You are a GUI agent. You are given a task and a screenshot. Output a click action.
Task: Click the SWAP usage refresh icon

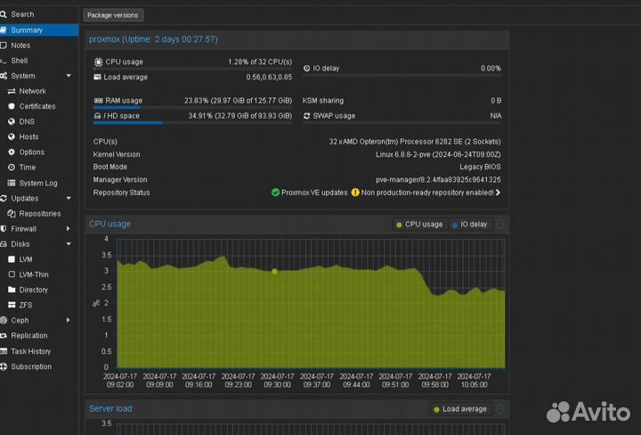(306, 116)
